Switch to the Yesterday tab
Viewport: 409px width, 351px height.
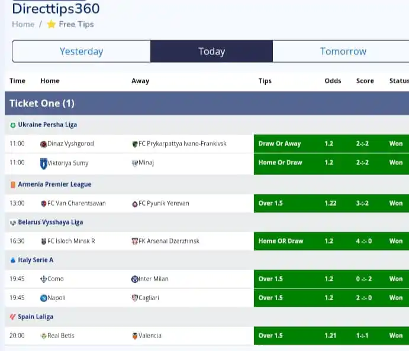pyautogui.click(x=81, y=51)
